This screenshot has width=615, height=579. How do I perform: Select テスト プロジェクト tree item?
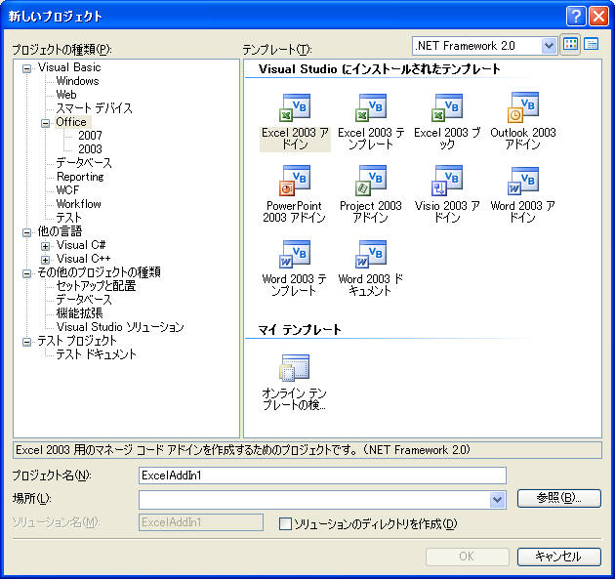point(77,341)
